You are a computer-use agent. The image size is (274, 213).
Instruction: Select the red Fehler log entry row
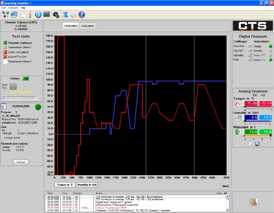tap(135, 208)
